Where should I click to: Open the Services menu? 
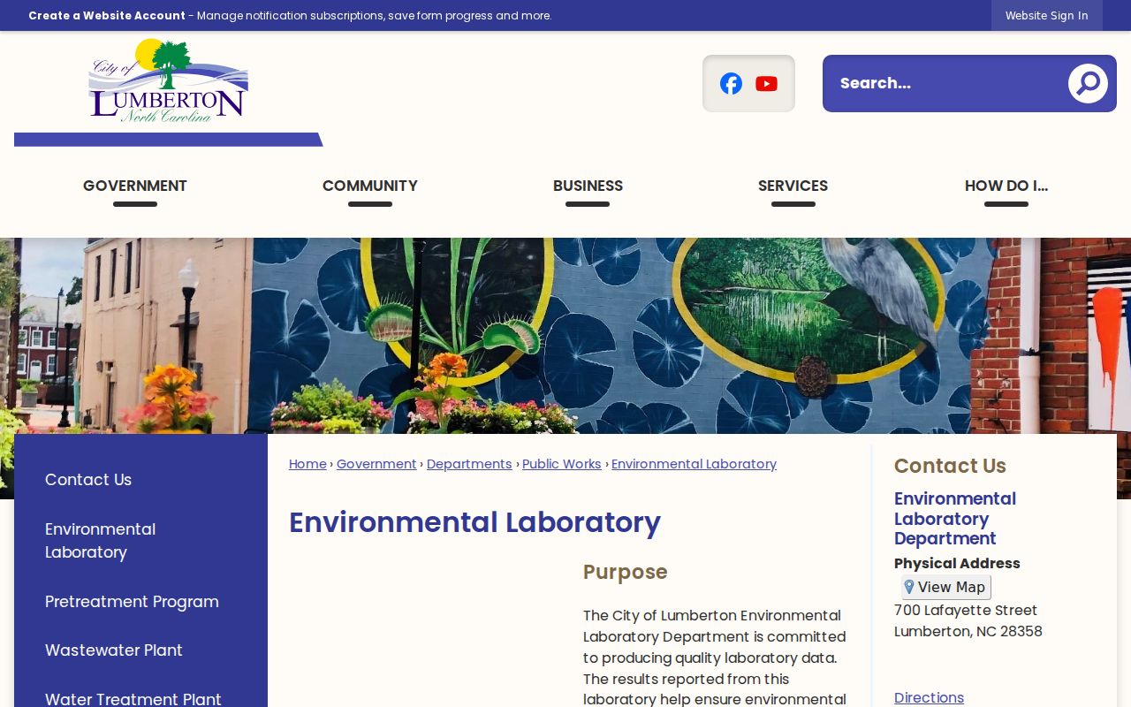point(793,186)
